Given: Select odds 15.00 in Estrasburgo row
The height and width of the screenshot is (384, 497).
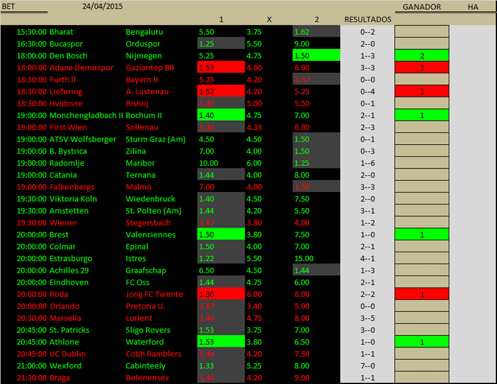Looking at the screenshot, I should pyautogui.click(x=304, y=258).
